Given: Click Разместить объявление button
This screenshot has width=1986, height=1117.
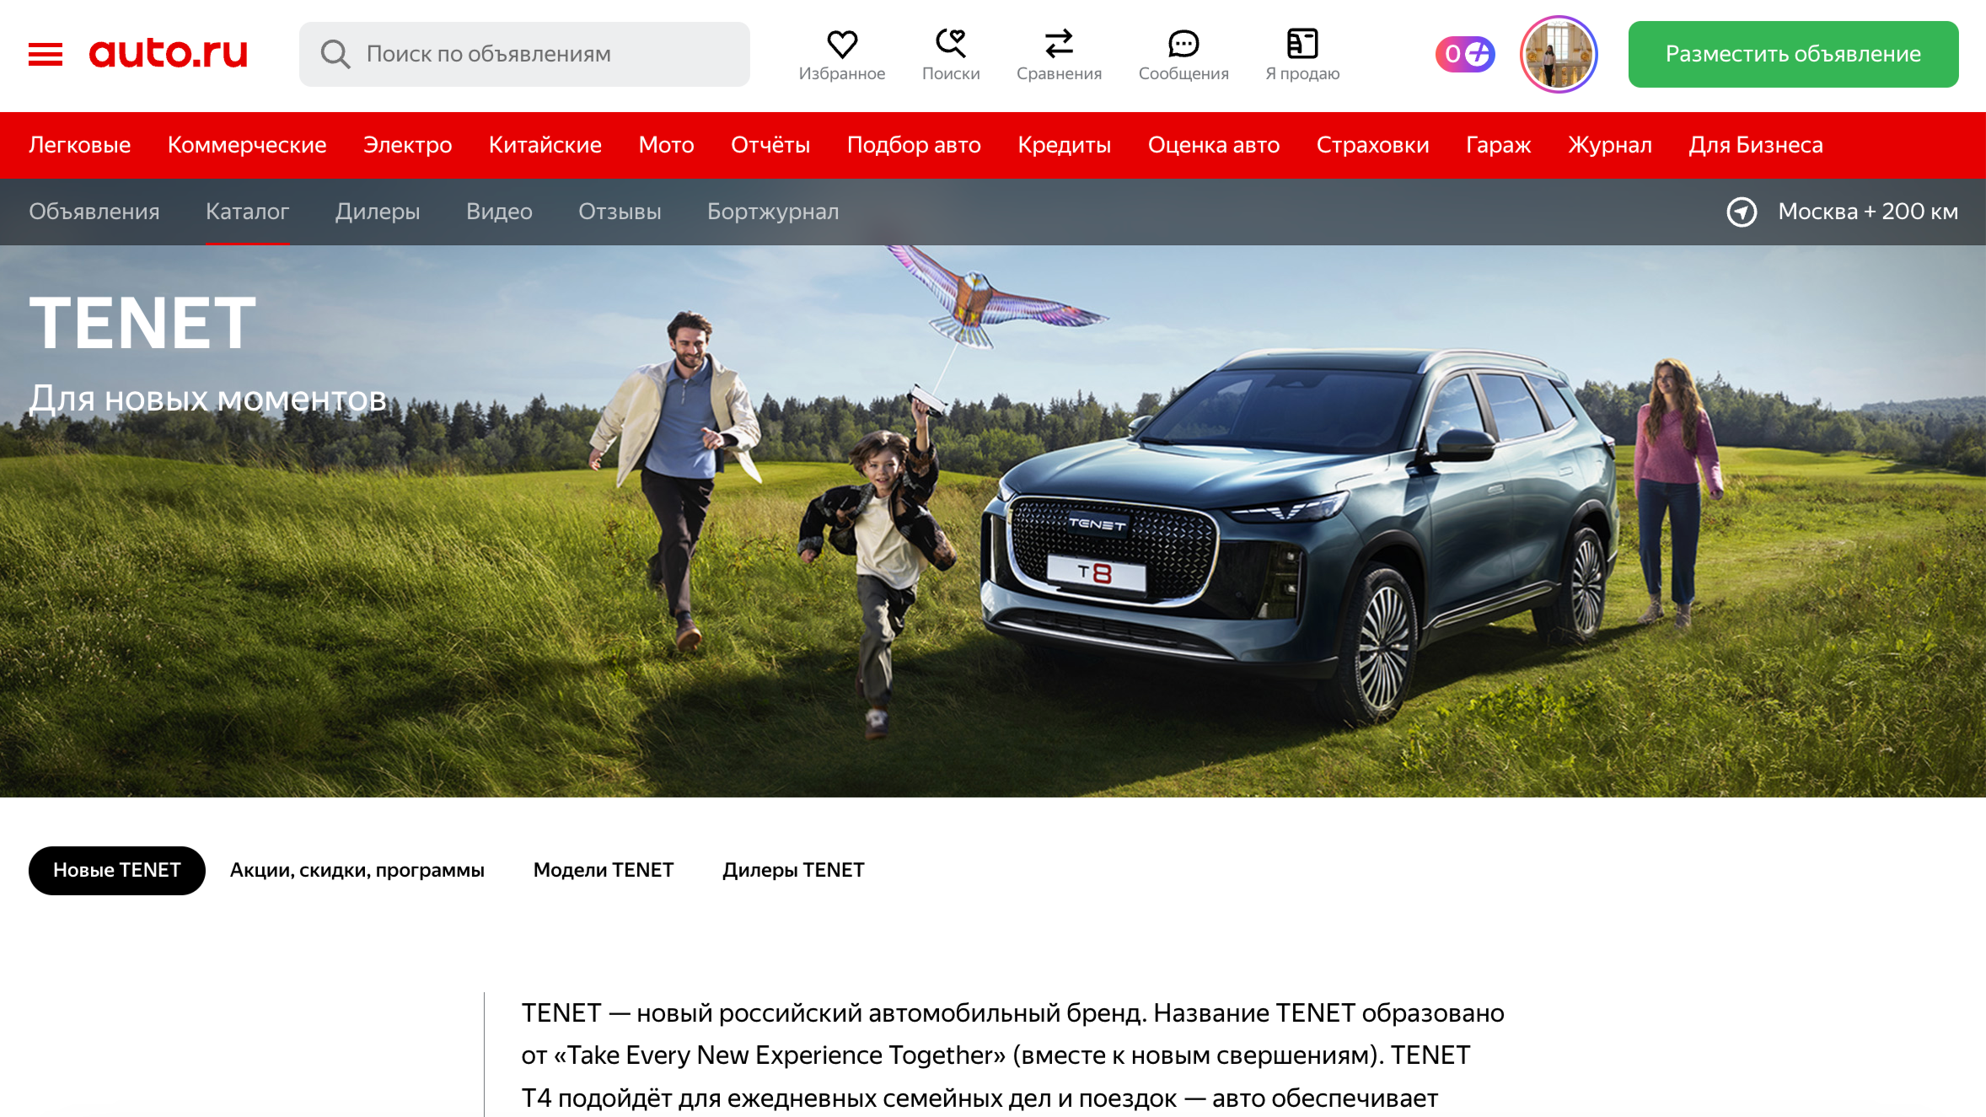Looking at the screenshot, I should tap(1793, 54).
